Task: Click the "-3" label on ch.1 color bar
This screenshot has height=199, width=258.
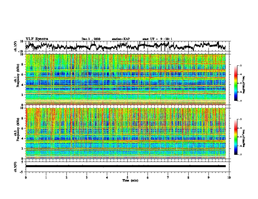Action: click(x=240, y=65)
